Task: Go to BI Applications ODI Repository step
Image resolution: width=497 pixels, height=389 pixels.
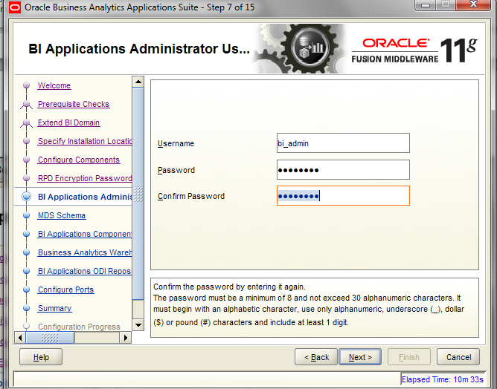Action: [85, 271]
